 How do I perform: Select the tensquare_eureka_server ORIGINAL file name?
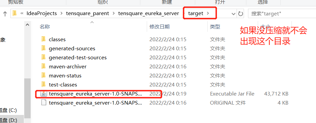pos(95,103)
